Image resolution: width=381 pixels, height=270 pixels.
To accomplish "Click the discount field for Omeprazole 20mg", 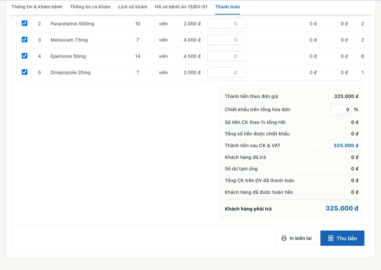I will click(227, 72).
